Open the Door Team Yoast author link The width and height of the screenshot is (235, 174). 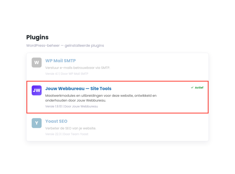coord(76,134)
